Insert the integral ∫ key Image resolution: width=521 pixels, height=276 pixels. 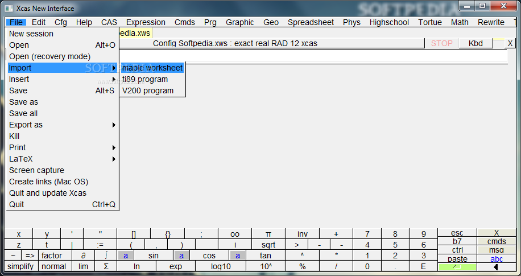(x=106, y=256)
